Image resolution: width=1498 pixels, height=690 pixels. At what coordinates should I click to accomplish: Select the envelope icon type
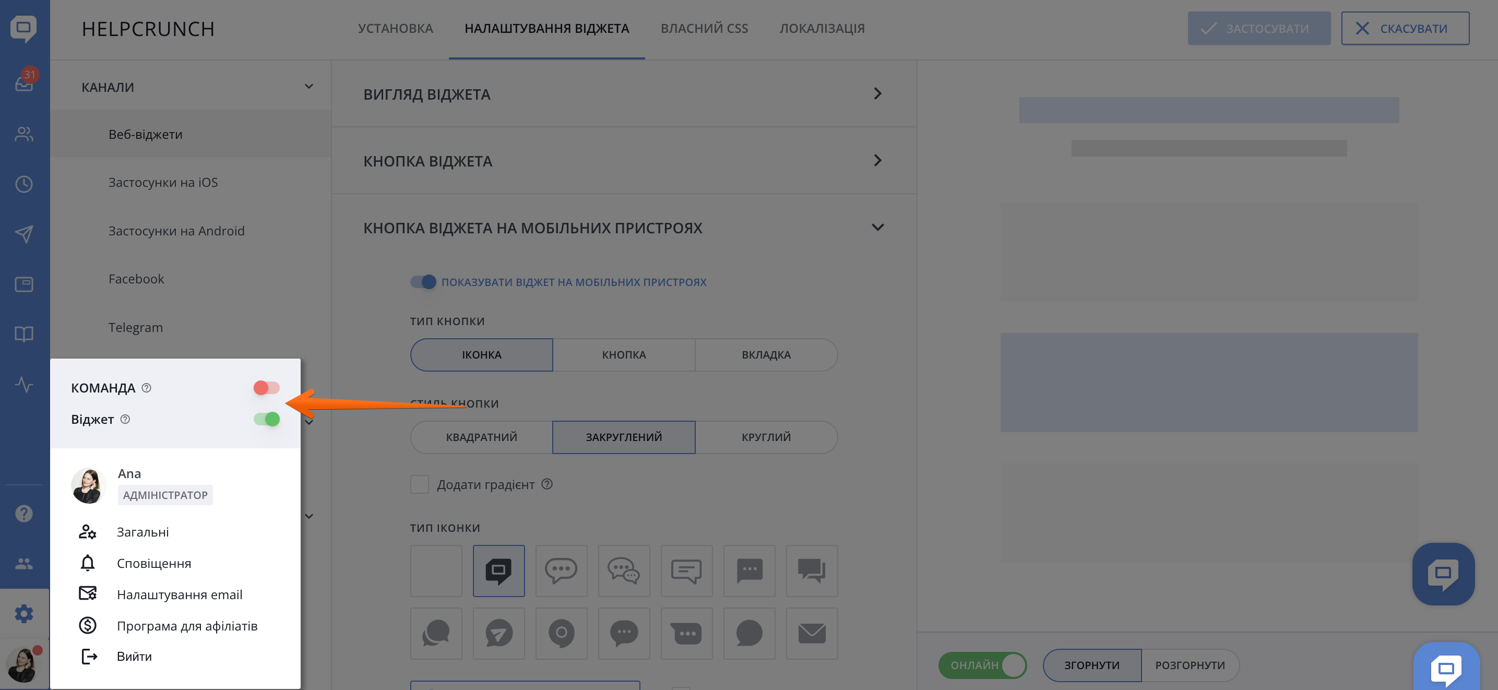coord(811,633)
